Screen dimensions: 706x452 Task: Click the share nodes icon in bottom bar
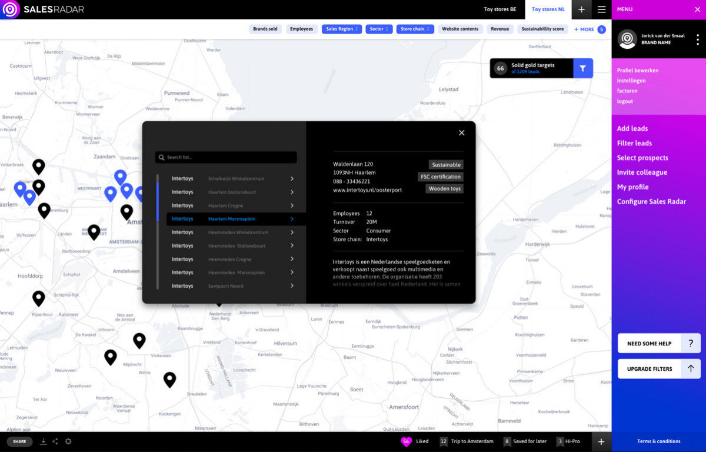(55, 441)
